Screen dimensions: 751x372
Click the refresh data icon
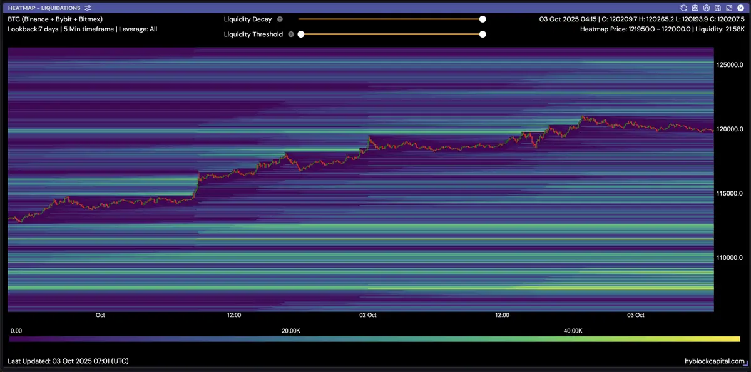[683, 8]
